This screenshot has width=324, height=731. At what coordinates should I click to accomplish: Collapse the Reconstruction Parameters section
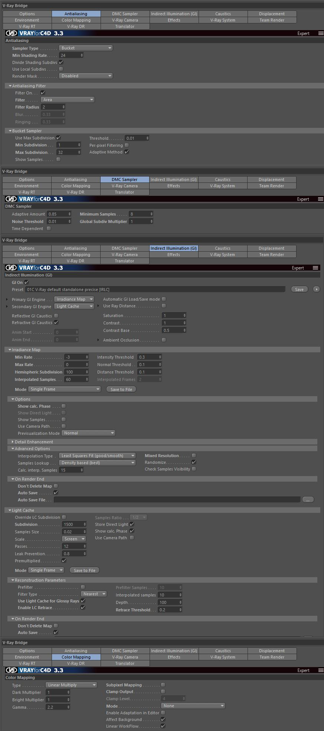13,580
